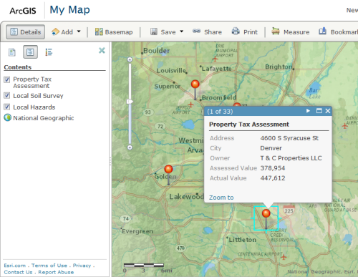
Task: Click the Erie Municipal Airport symbol
Action: [215, 59]
